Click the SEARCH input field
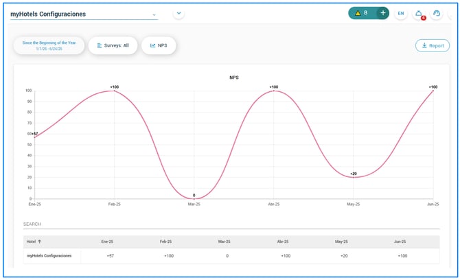Screen dimensions: 460x280 (231, 224)
